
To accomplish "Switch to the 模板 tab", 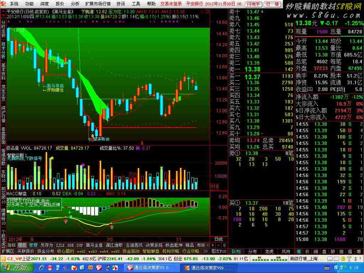I will (22, 245).
